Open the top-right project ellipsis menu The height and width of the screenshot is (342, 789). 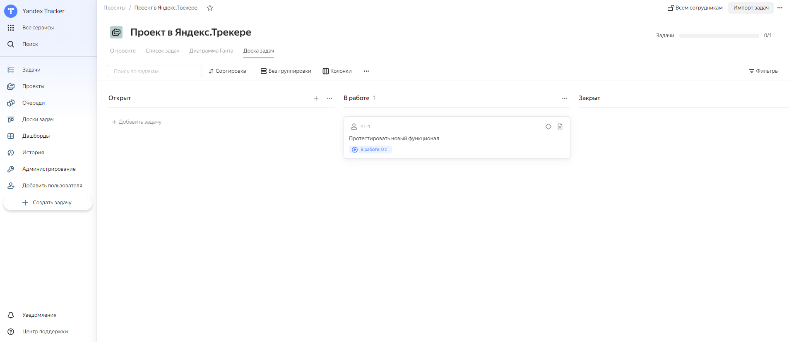(x=780, y=8)
